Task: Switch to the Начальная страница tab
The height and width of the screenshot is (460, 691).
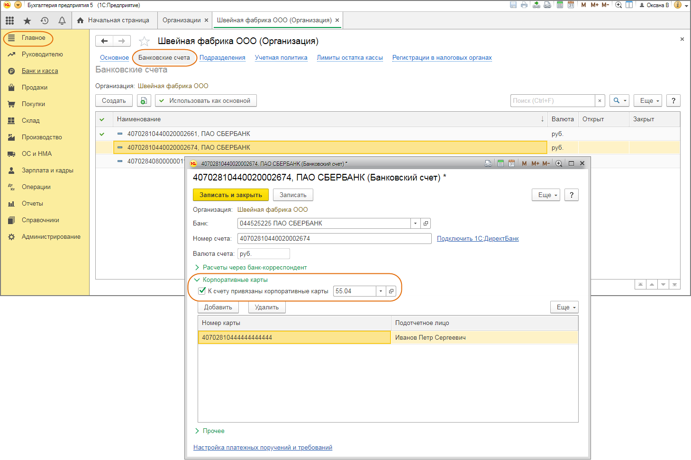Action: (x=114, y=20)
